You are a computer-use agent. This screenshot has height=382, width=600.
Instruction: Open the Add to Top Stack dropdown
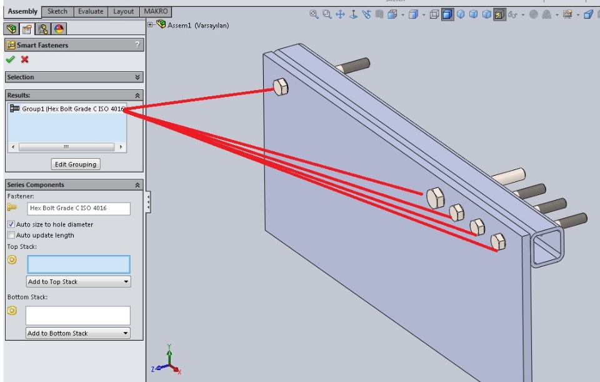coord(79,282)
